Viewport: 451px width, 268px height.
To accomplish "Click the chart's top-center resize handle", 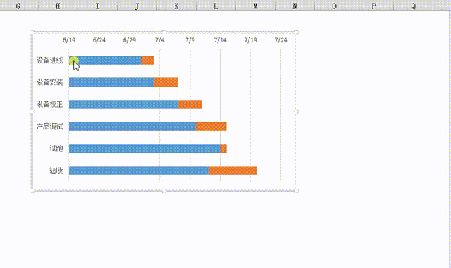I will pyautogui.click(x=164, y=32).
